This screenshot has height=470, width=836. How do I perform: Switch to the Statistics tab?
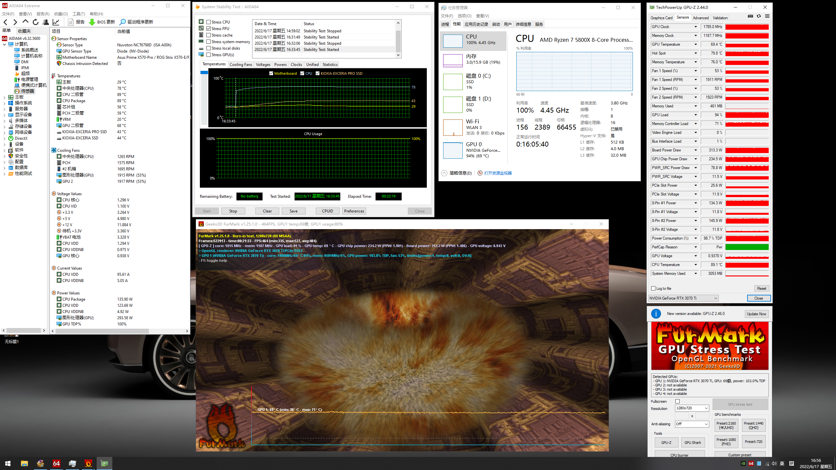(330, 64)
